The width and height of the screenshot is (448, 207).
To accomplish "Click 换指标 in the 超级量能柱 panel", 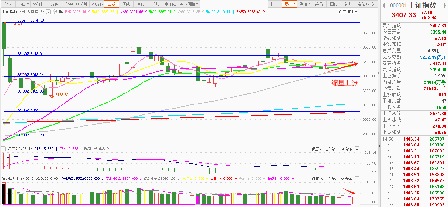I will (x=346, y=178).
